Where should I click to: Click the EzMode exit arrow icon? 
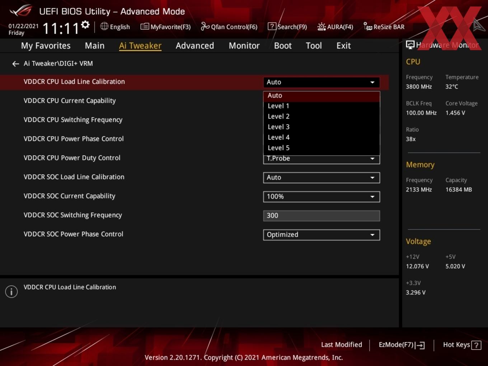420,345
